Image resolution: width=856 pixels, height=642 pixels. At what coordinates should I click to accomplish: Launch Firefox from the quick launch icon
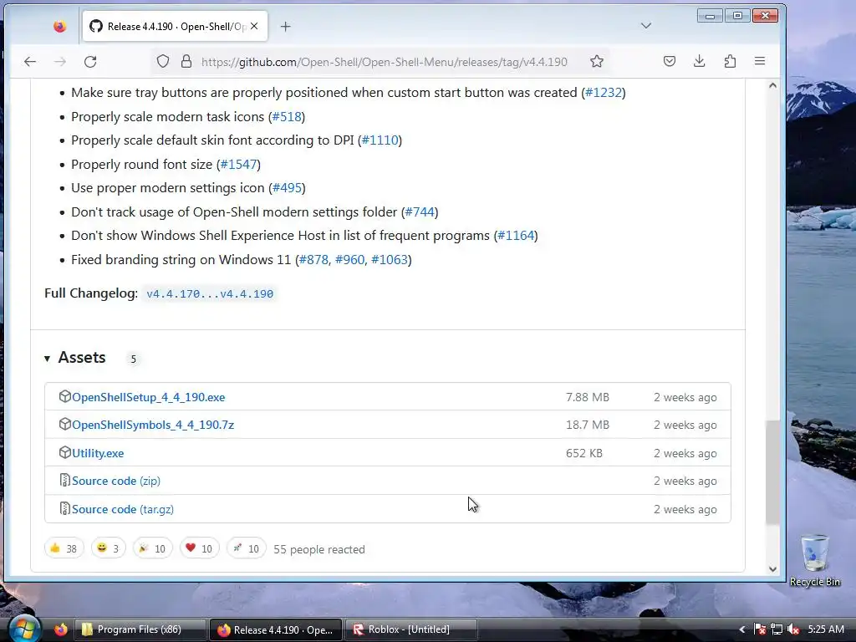point(60,629)
